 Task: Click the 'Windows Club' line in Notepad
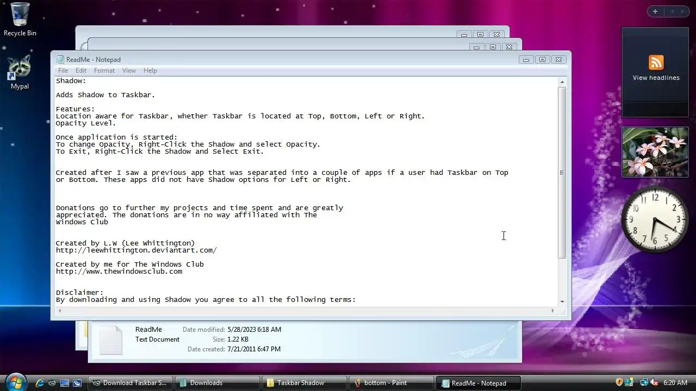(82, 222)
